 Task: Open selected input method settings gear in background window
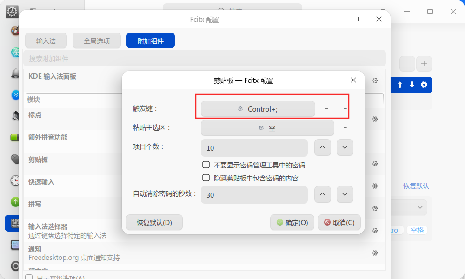coord(424,85)
